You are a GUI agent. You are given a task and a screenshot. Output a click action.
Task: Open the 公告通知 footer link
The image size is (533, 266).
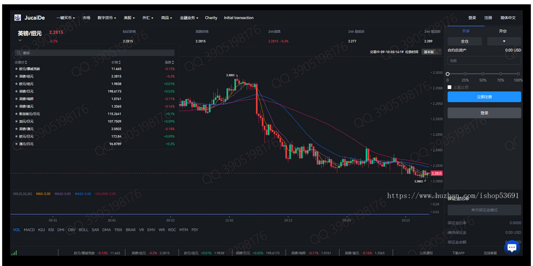(x=426, y=253)
